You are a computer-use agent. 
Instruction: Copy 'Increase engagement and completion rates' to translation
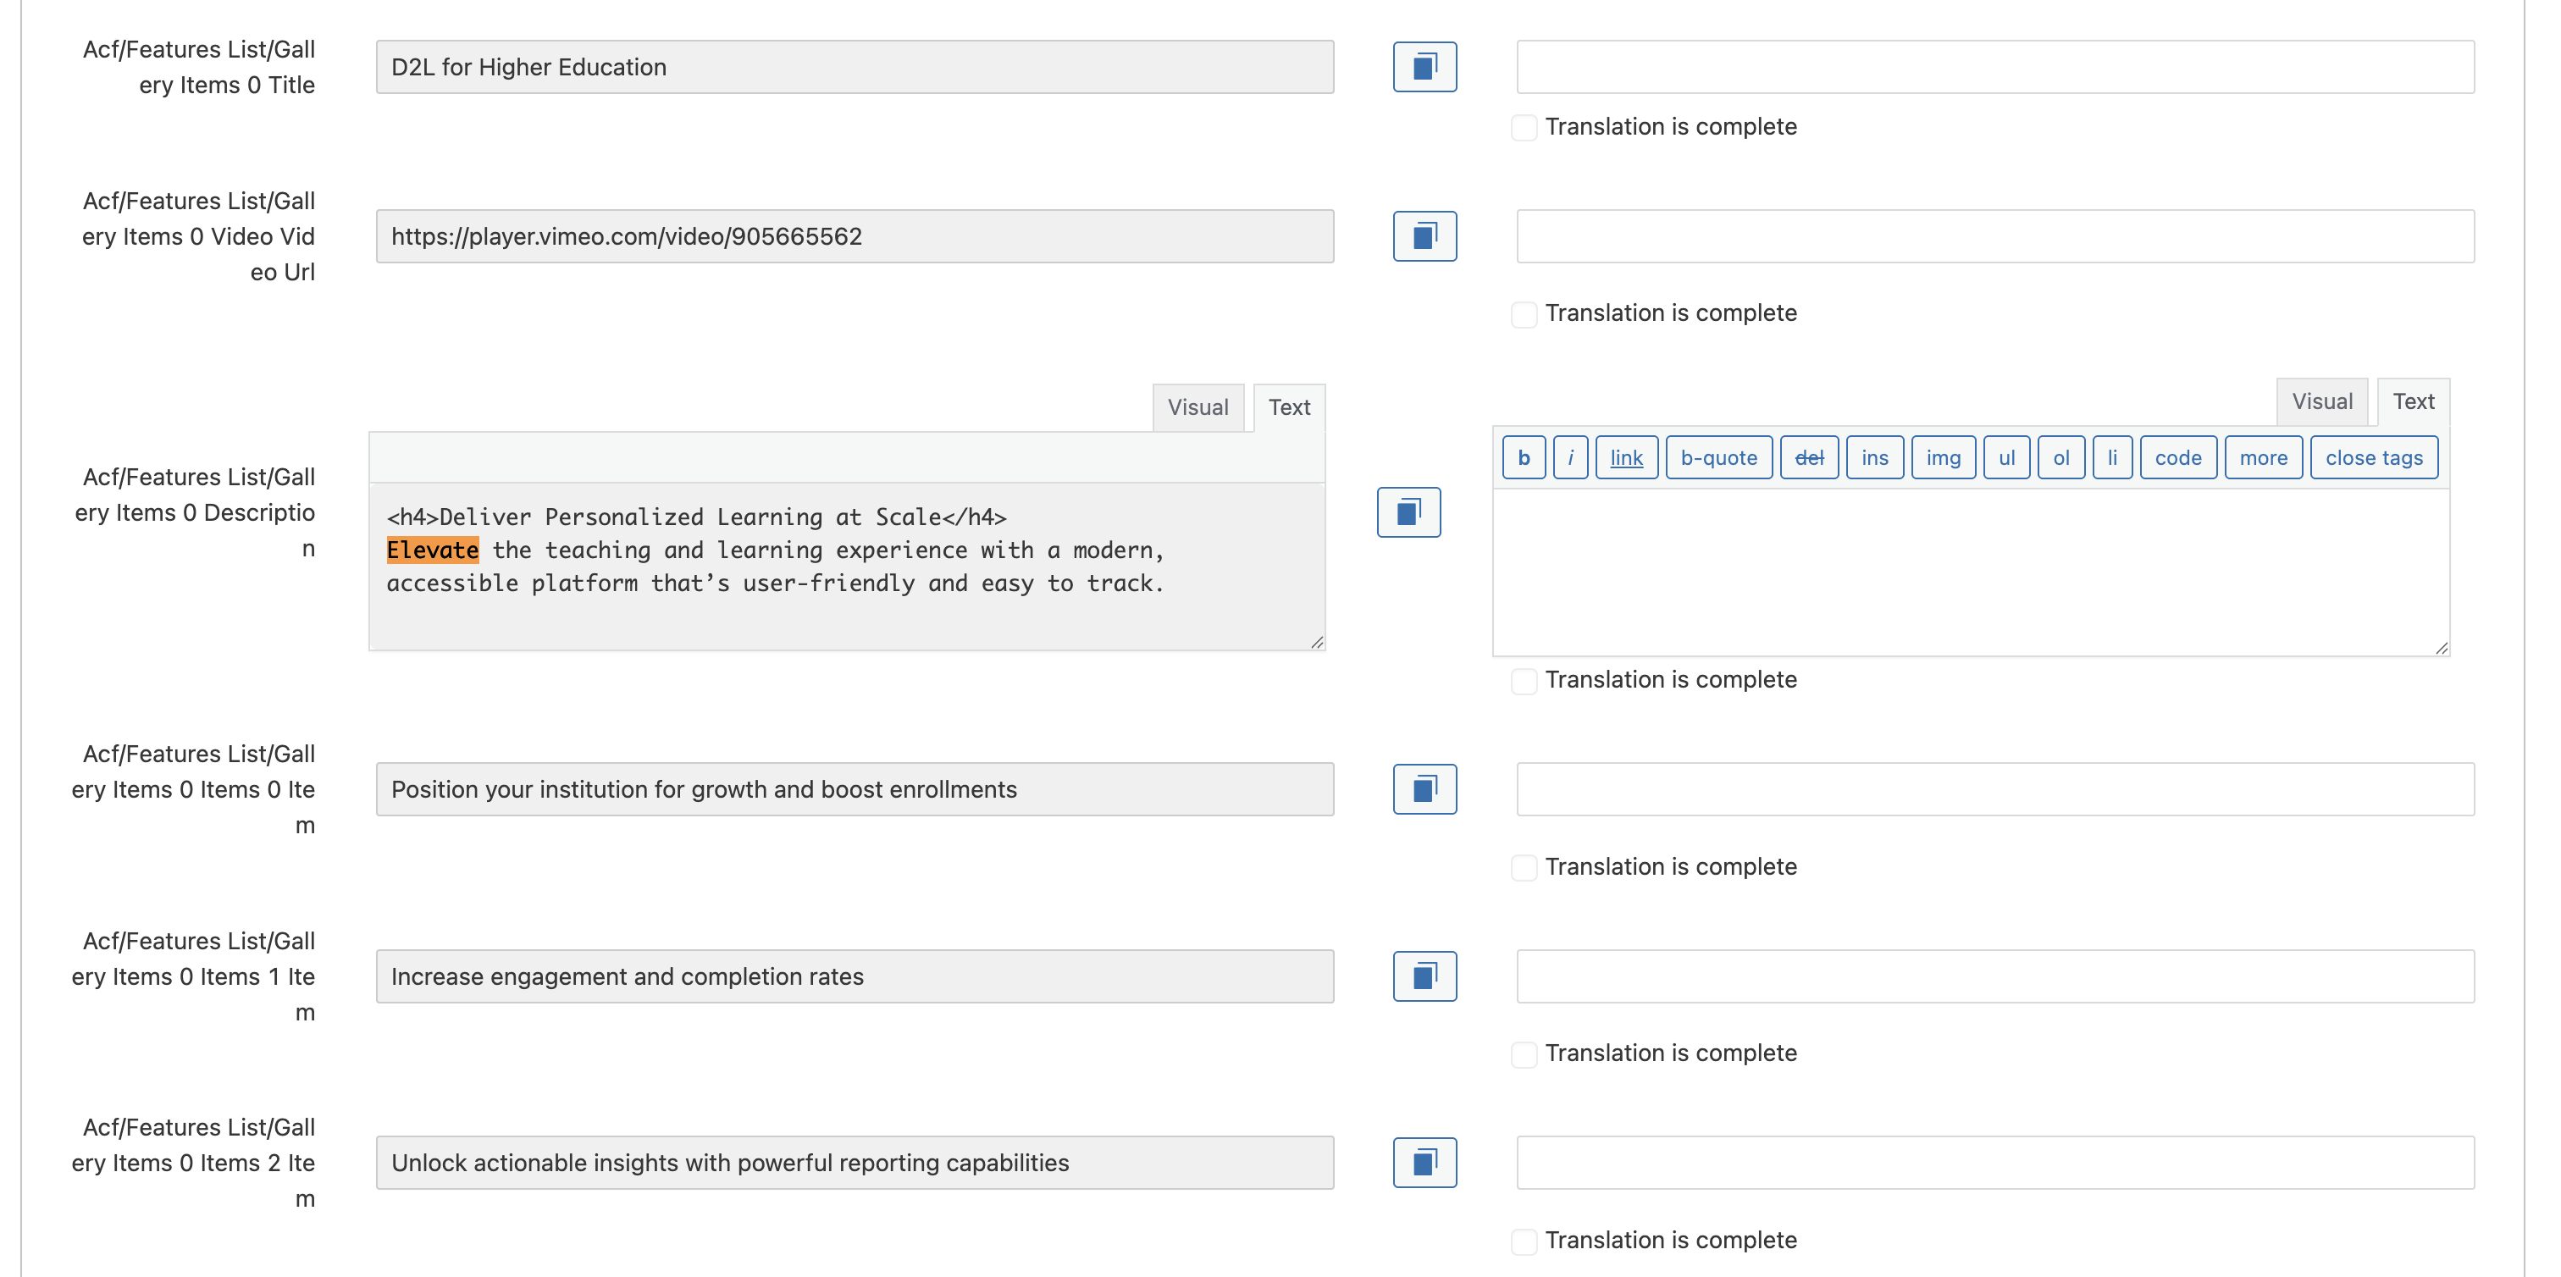[x=1424, y=976]
